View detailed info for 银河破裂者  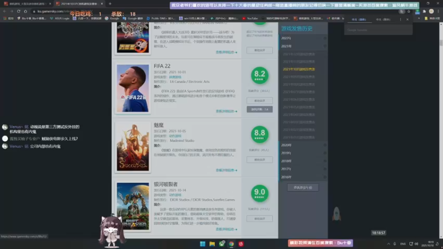click(x=226, y=229)
